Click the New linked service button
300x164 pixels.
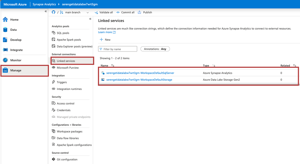(105, 39)
